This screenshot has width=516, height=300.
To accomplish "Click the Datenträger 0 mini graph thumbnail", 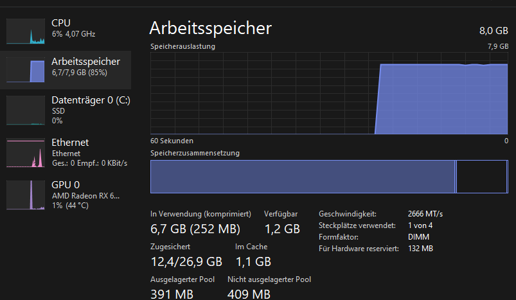I will 26,110.
